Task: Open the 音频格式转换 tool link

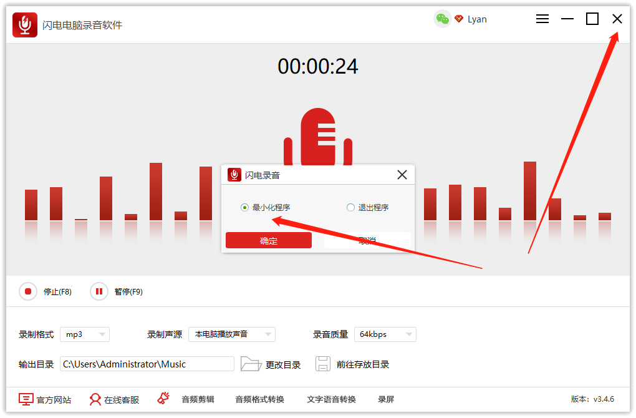Action: (259, 399)
